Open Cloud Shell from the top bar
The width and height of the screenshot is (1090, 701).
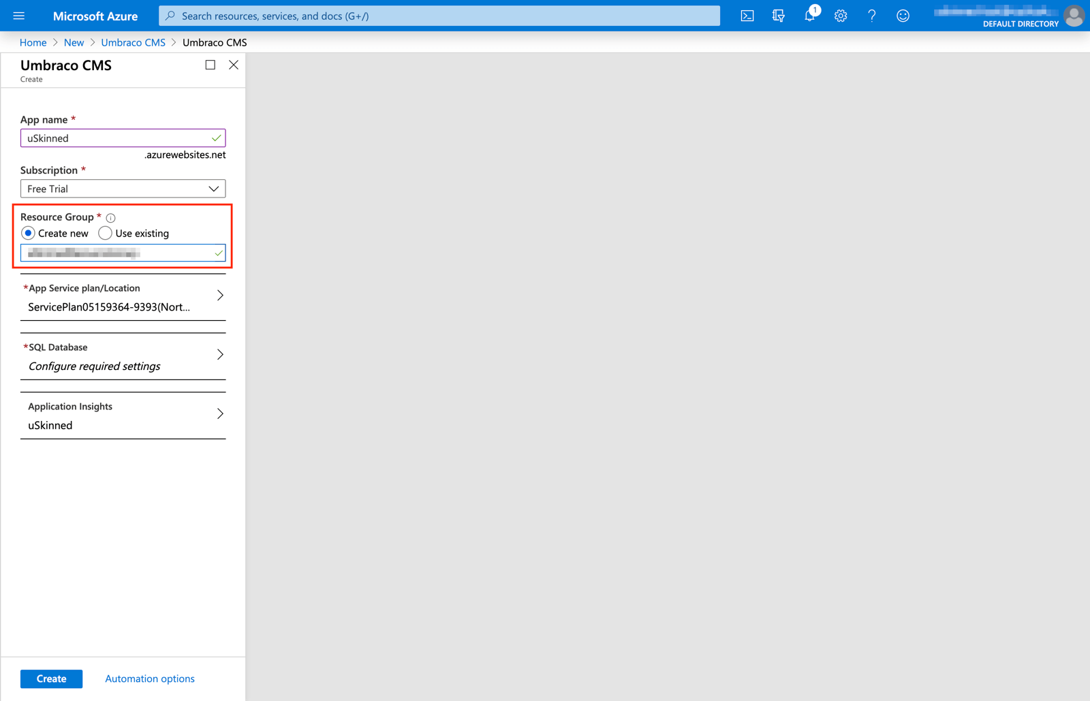click(x=747, y=16)
